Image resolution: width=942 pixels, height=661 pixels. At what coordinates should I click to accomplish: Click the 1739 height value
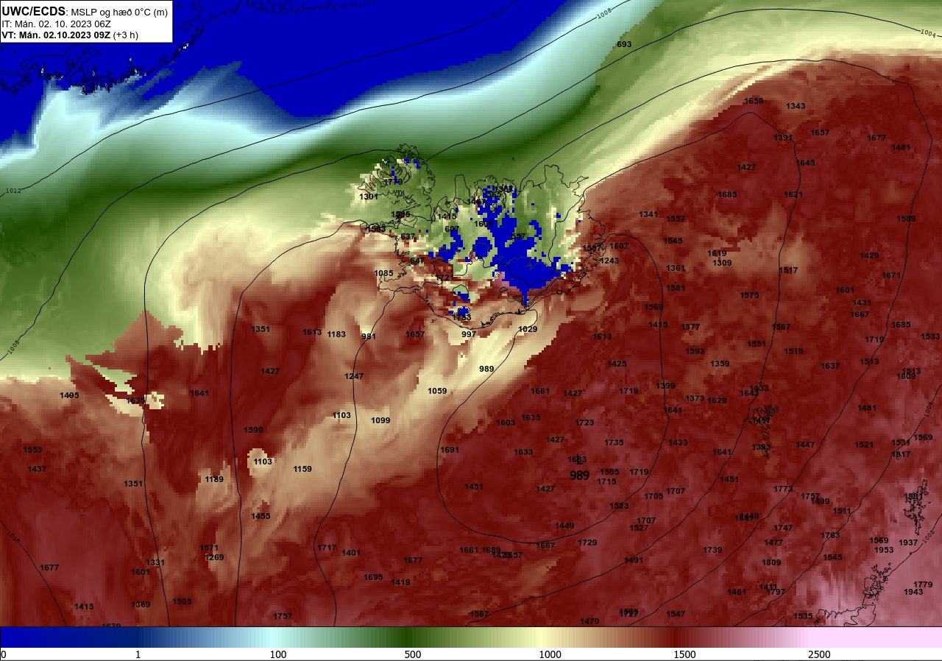pyautogui.click(x=712, y=550)
